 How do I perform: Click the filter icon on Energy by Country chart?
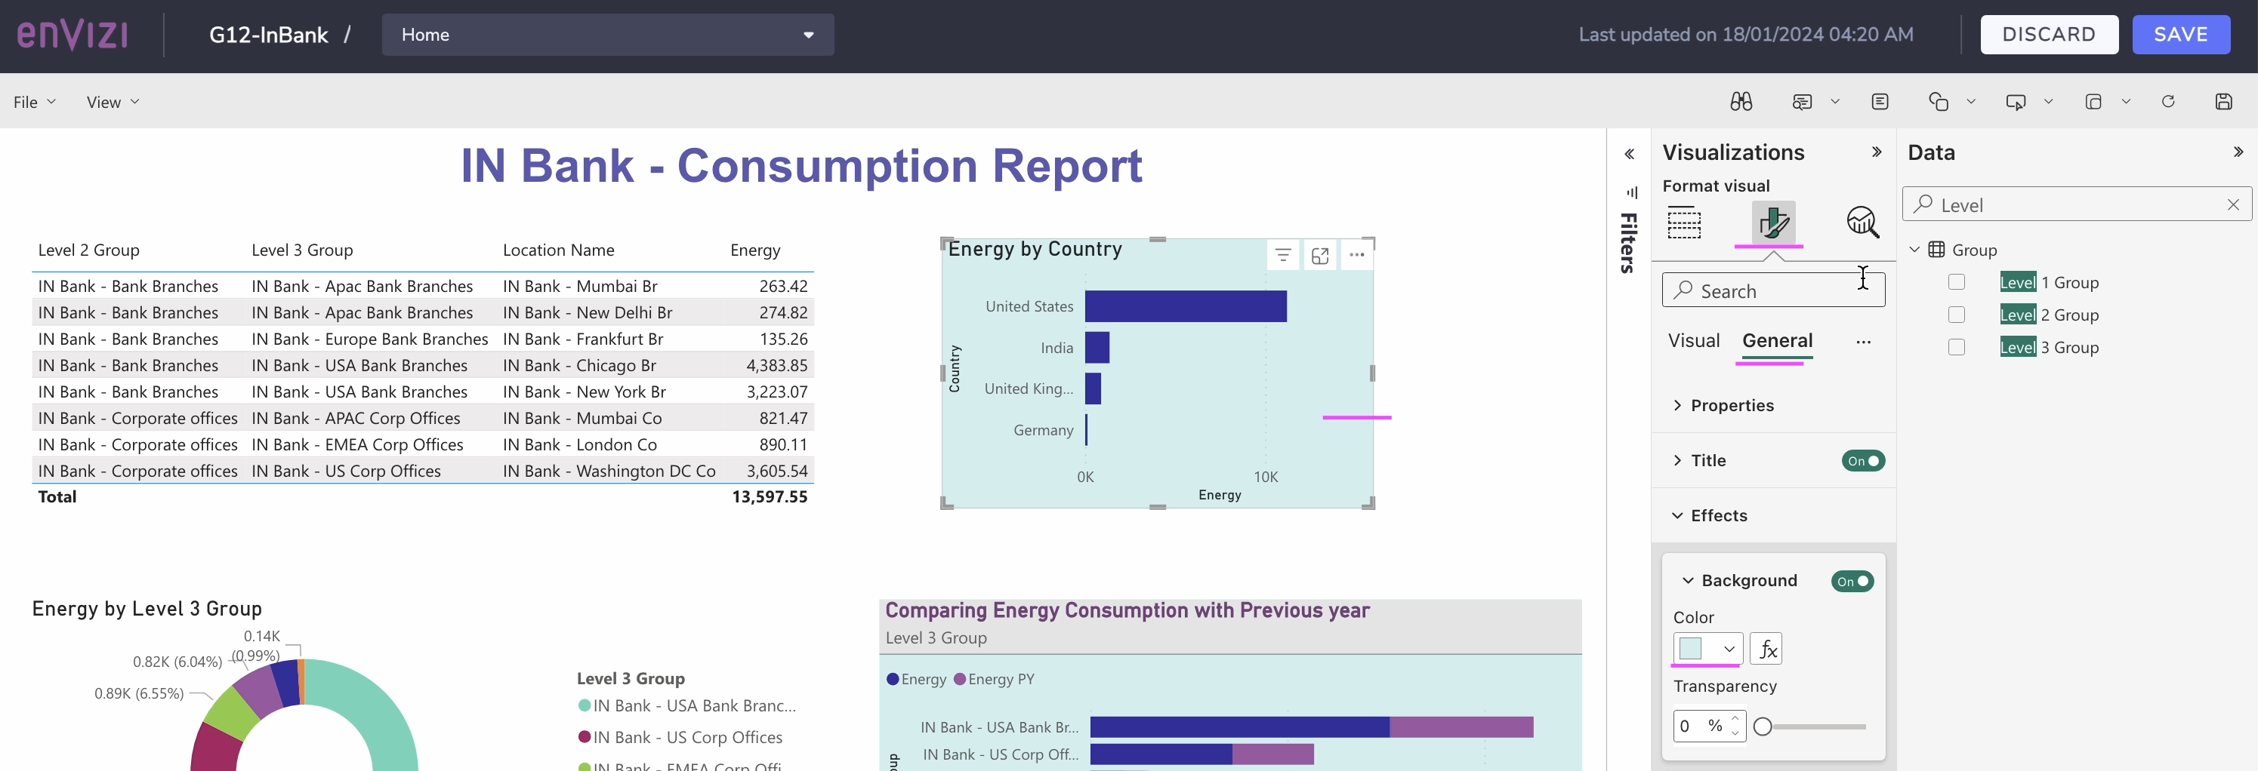pyautogui.click(x=1283, y=255)
